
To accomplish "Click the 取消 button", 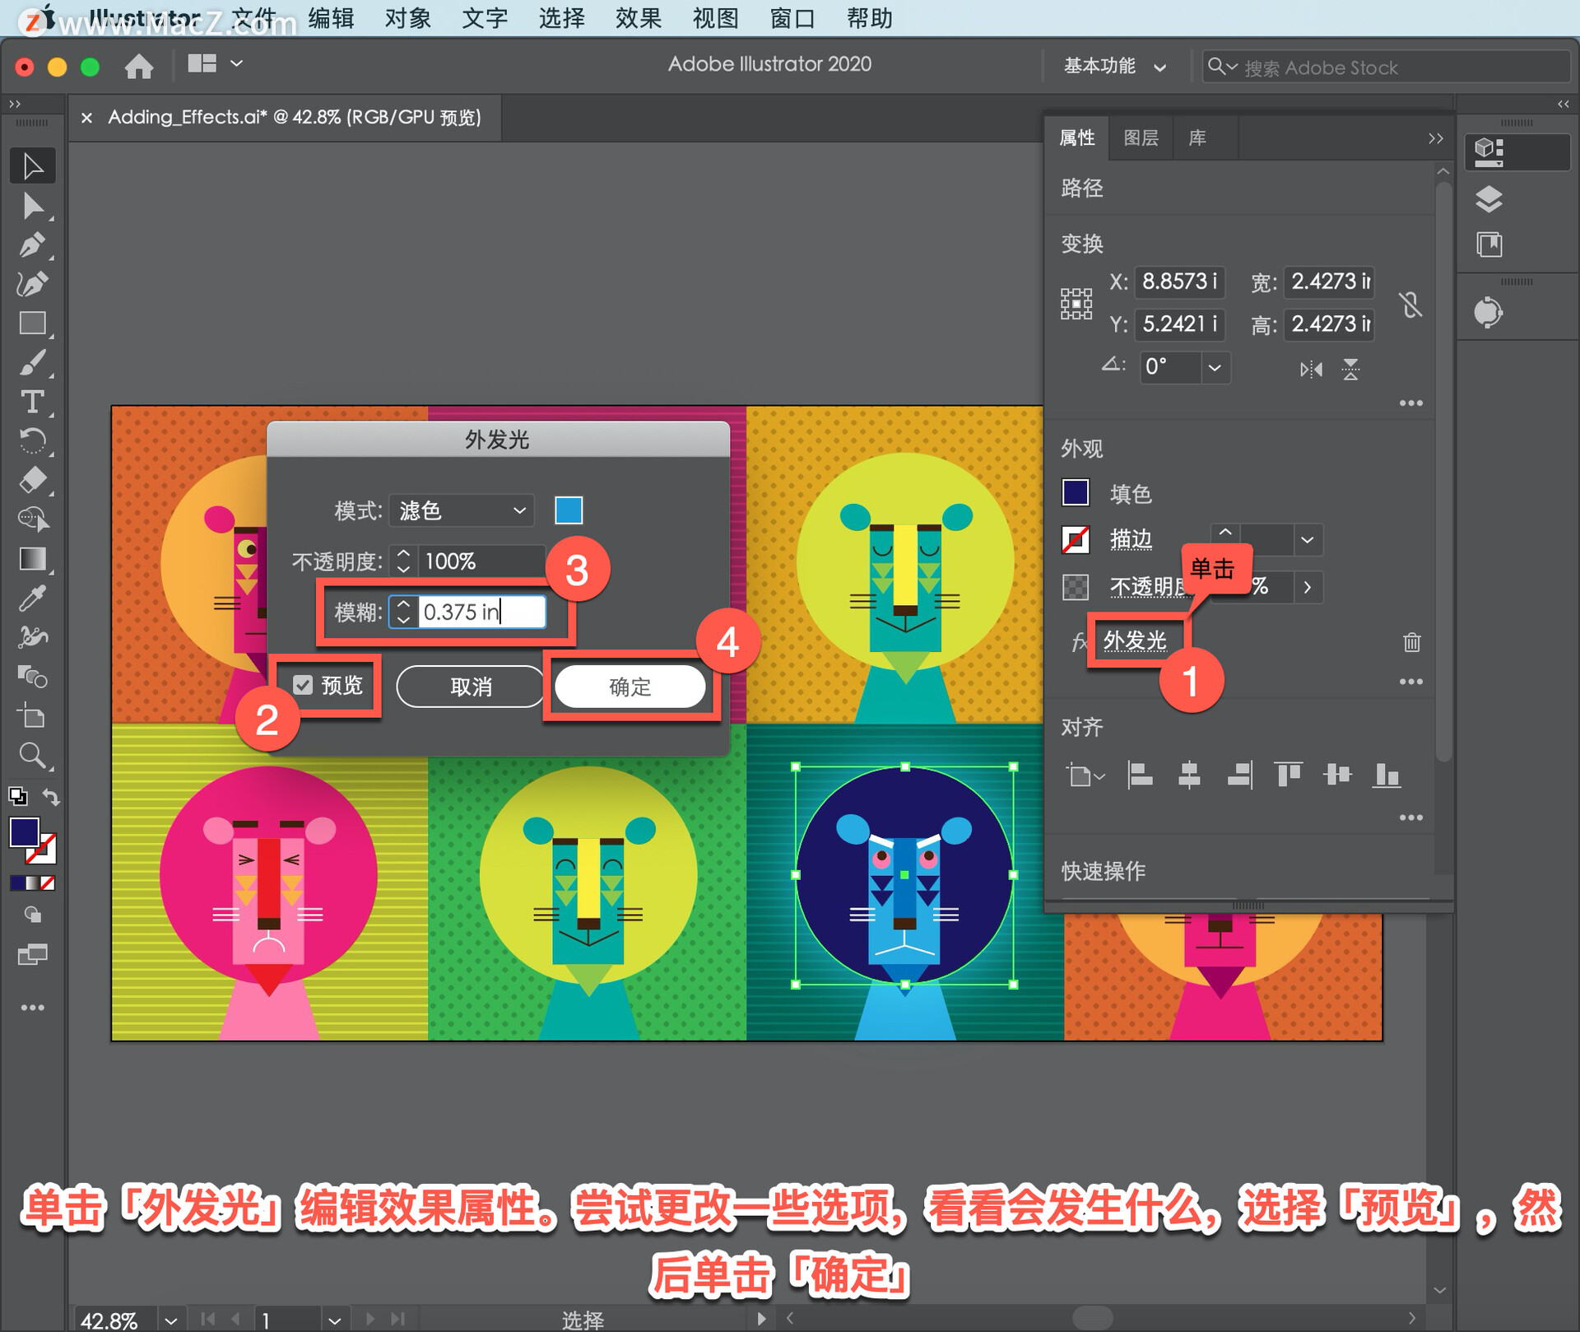I will [471, 687].
